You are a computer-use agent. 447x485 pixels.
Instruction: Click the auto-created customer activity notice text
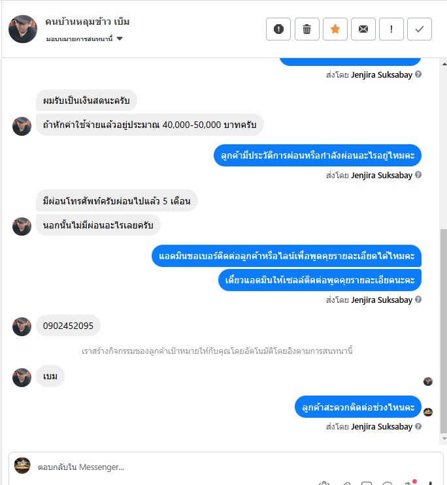[x=217, y=351]
